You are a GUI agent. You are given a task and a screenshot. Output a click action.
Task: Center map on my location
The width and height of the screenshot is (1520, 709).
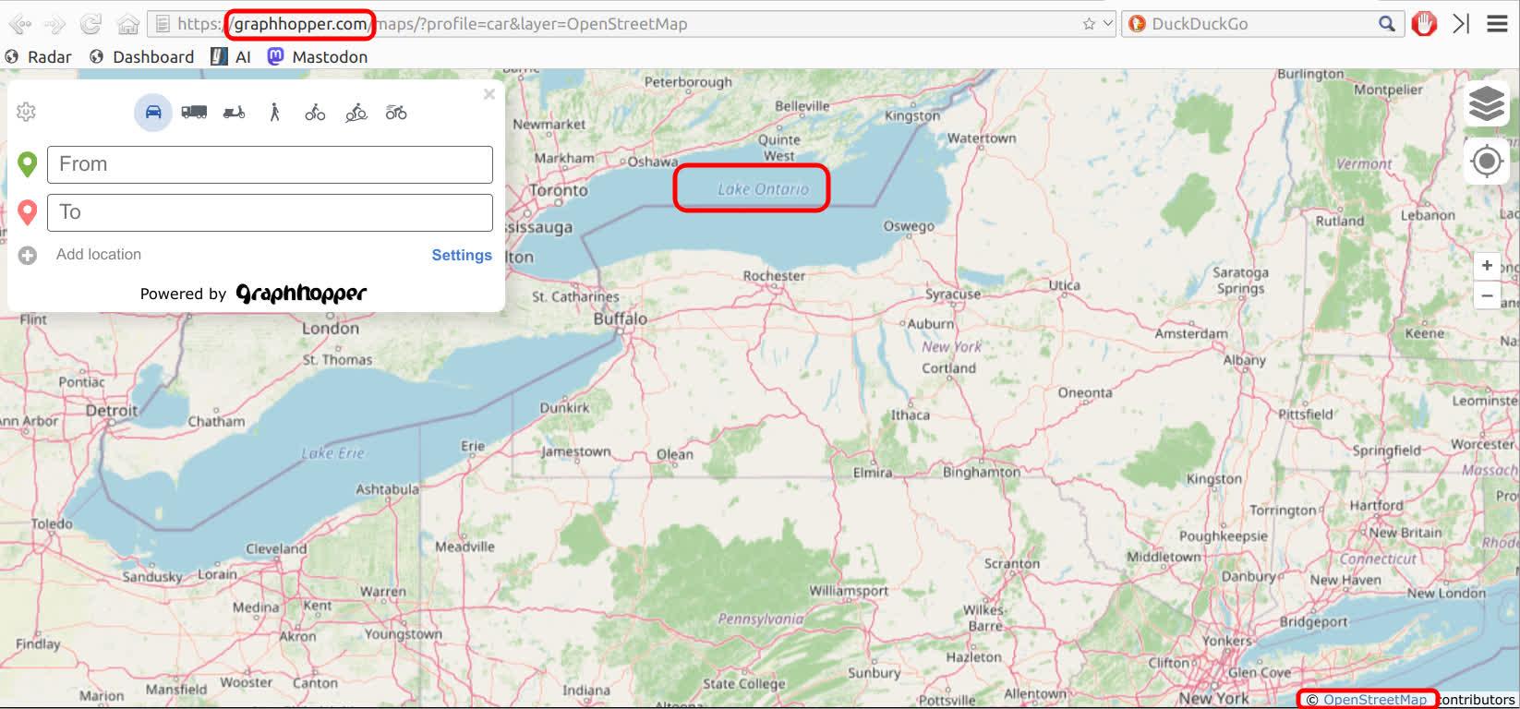(1487, 161)
